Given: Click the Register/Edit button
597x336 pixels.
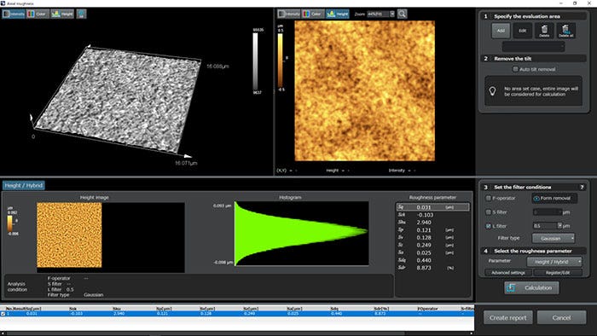Looking at the screenshot, I should [558, 273].
